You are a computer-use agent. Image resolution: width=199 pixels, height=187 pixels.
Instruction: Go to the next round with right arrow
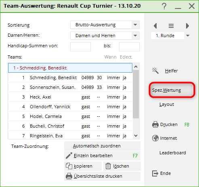tap(187, 26)
